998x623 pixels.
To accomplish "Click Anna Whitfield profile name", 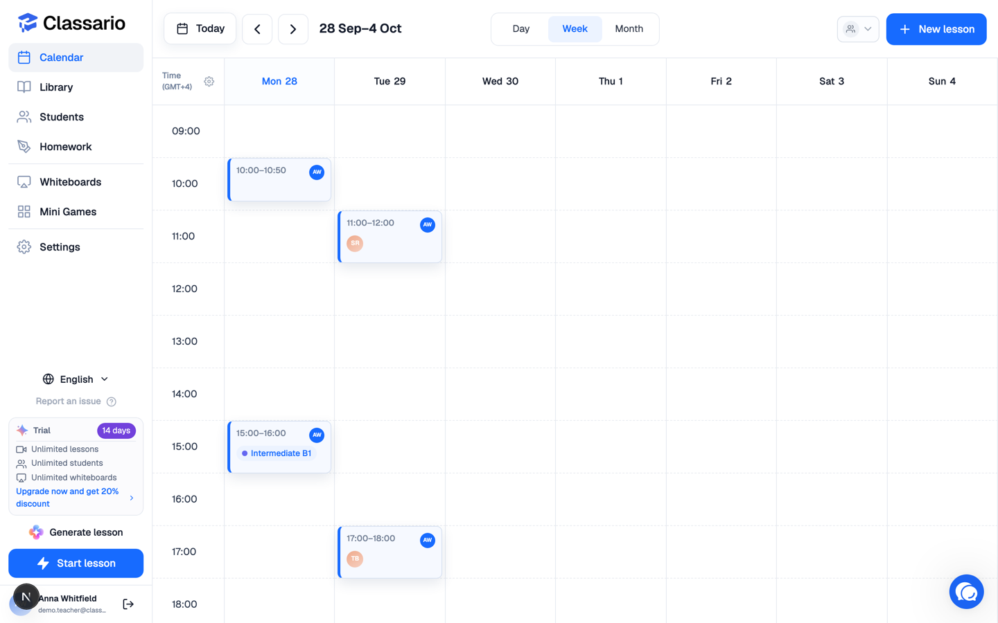I will coord(67,599).
